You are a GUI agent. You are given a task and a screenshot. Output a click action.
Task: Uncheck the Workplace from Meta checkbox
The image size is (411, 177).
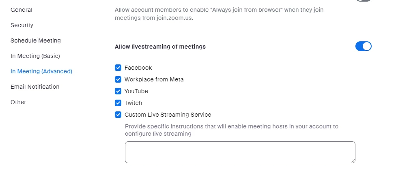point(118,79)
